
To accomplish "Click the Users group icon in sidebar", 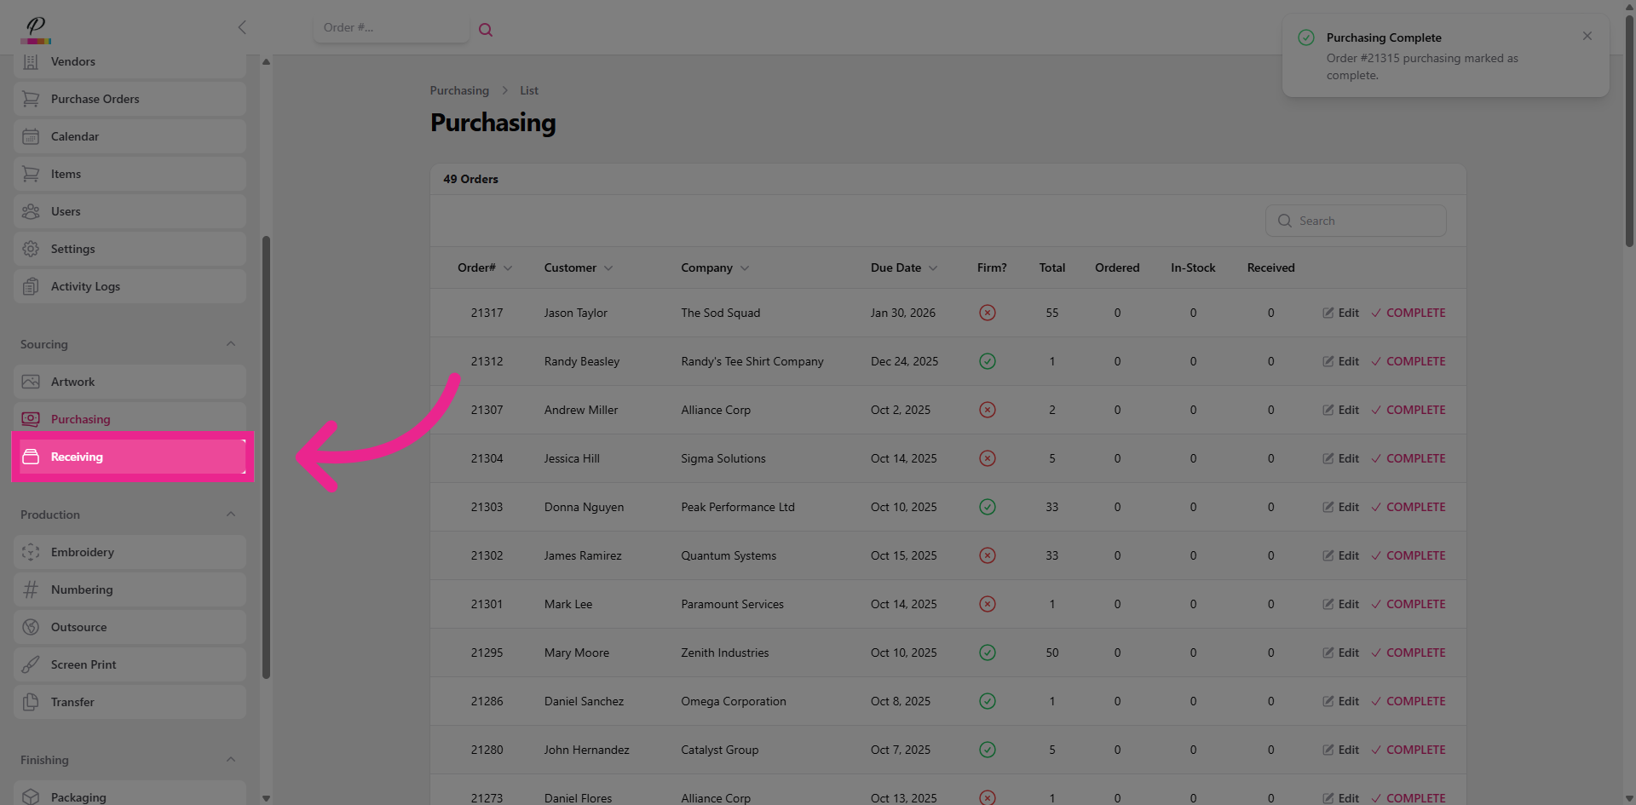I will coord(31,211).
